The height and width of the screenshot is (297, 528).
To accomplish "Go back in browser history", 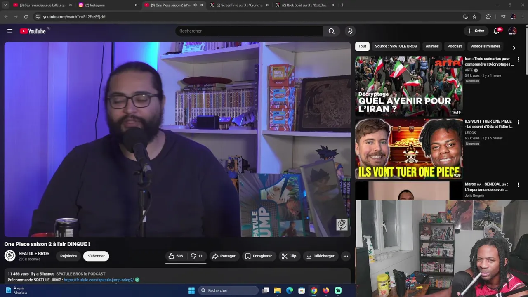I will (x=6, y=16).
